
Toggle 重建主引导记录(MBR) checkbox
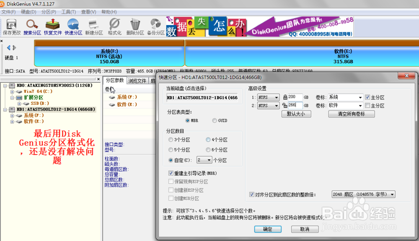click(171, 173)
